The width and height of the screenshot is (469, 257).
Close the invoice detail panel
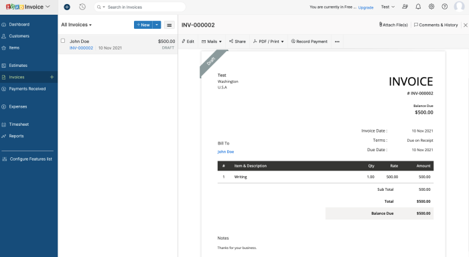(466, 25)
